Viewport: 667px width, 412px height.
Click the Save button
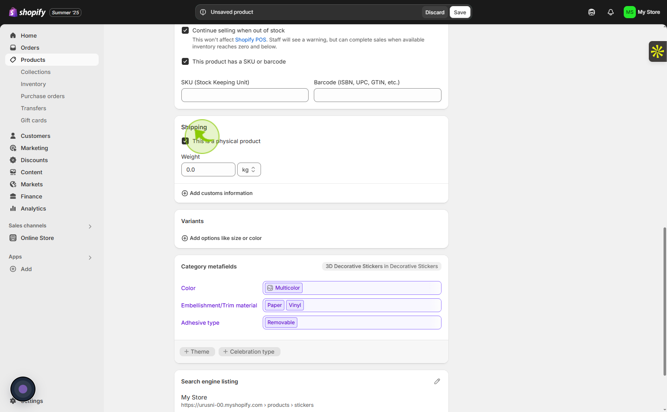(460, 12)
